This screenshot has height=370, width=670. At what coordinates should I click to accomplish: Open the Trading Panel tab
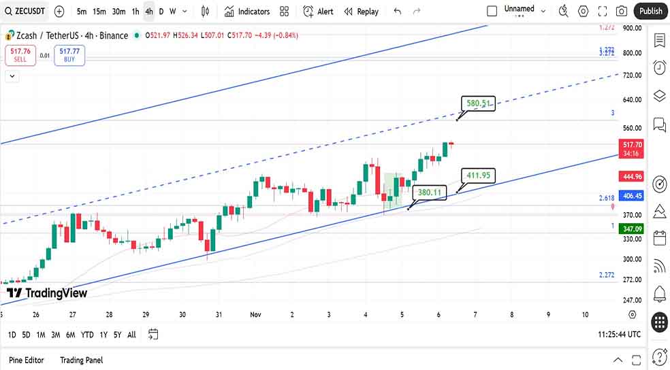click(x=81, y=360)
